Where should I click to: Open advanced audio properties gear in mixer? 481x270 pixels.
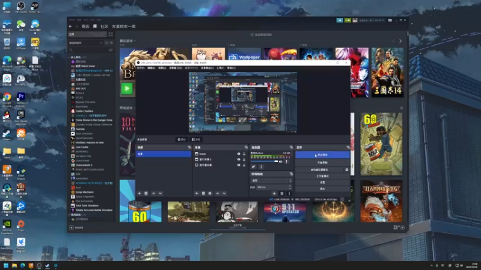(x=253, y=167)
